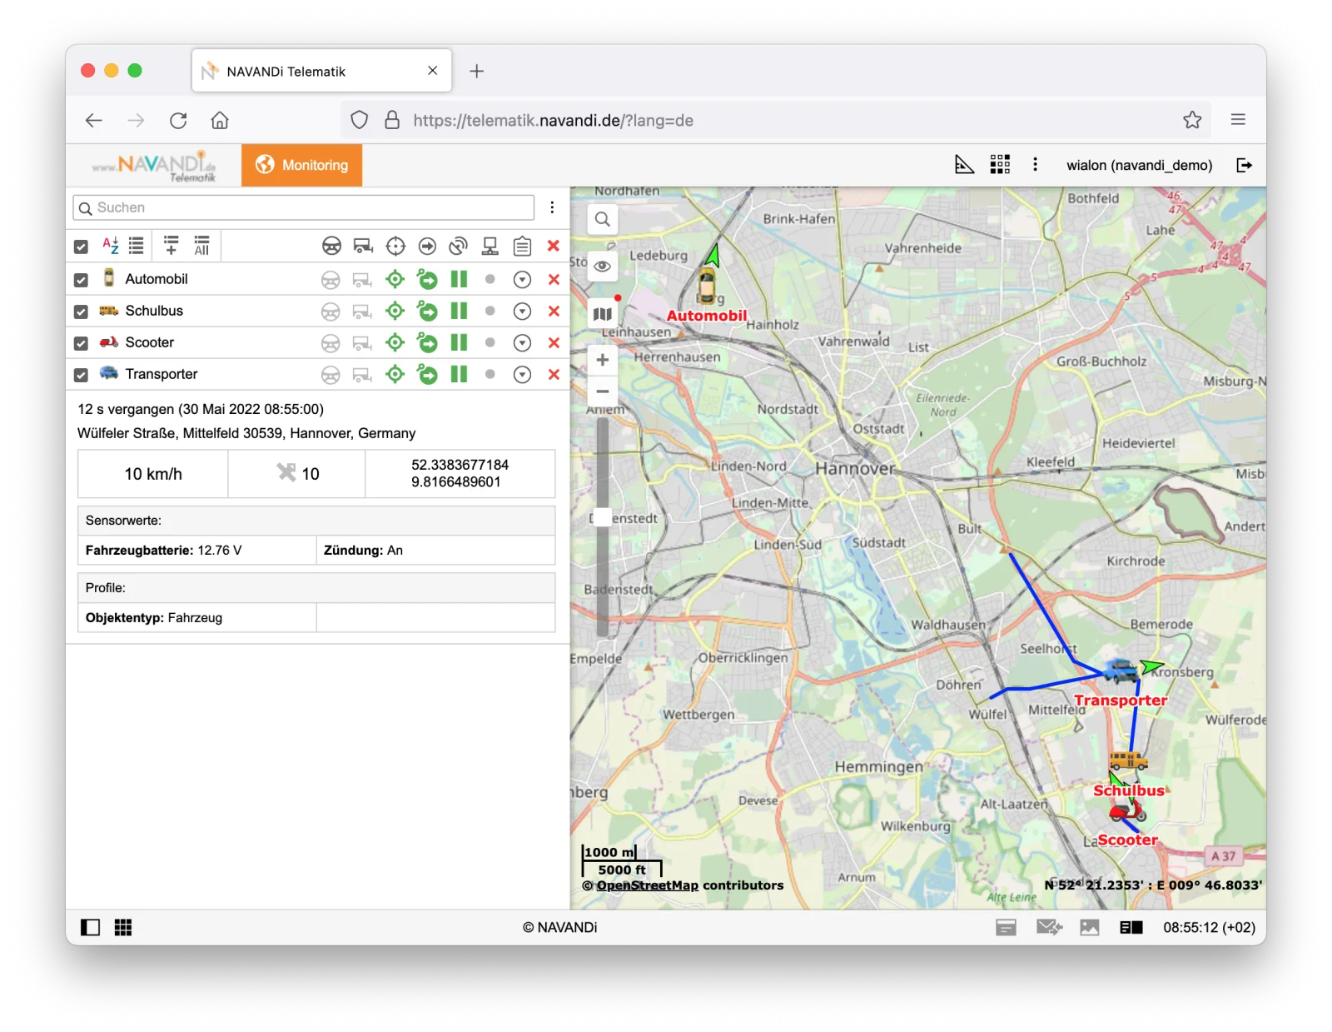
Task: Open the image icon in footer
Action: click(1090, 927)
